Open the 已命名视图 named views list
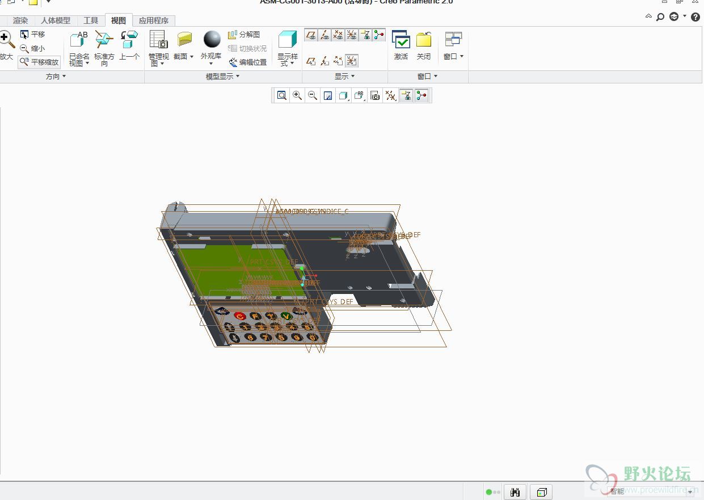The image size is (704, 500). tap(79, 49)
